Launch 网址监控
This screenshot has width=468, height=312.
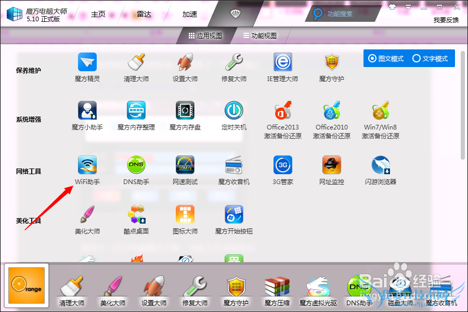pyautogui.click(x=332, y=165)
